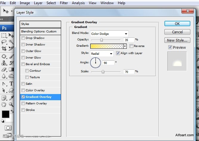Image resolution: width=199 pixels, height=141 pixels.
Task: Open the Filter menu
Action: tap(64, 3)
